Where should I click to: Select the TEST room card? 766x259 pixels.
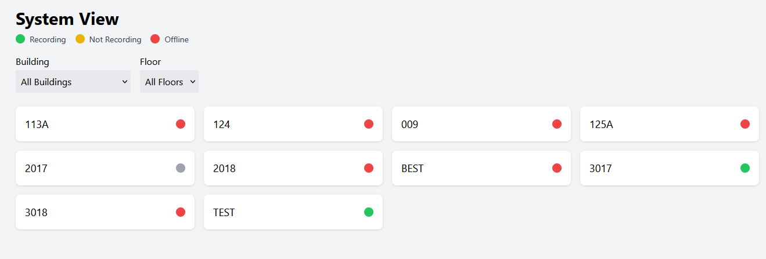279,212
